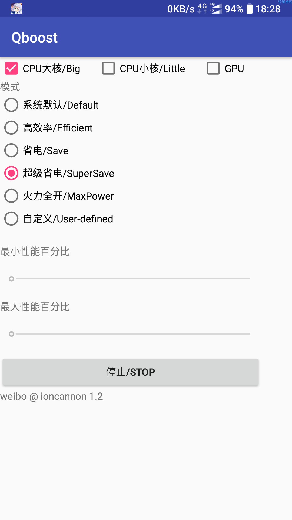The height and width of the screenshot is (520, 292).
Task: Click the 最大性能百分比 slider track
Action: (x=129, y=334)
